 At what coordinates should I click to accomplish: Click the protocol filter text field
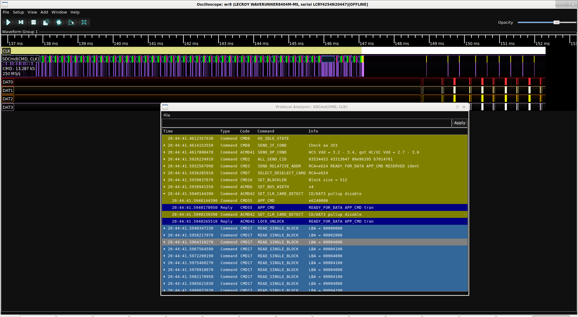[x=306, y=123]
